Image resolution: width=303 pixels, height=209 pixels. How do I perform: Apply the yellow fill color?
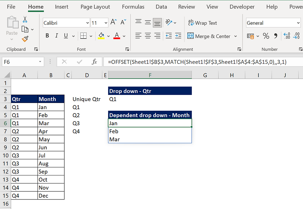tap(101, 36)
